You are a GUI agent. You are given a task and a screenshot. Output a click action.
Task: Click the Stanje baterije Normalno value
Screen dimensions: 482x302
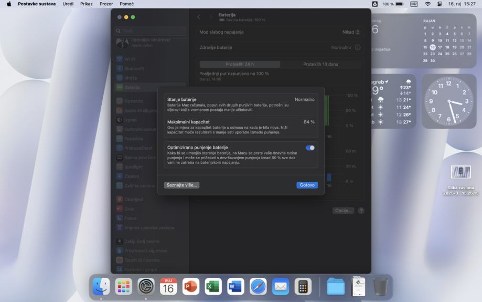coord(304,99)
